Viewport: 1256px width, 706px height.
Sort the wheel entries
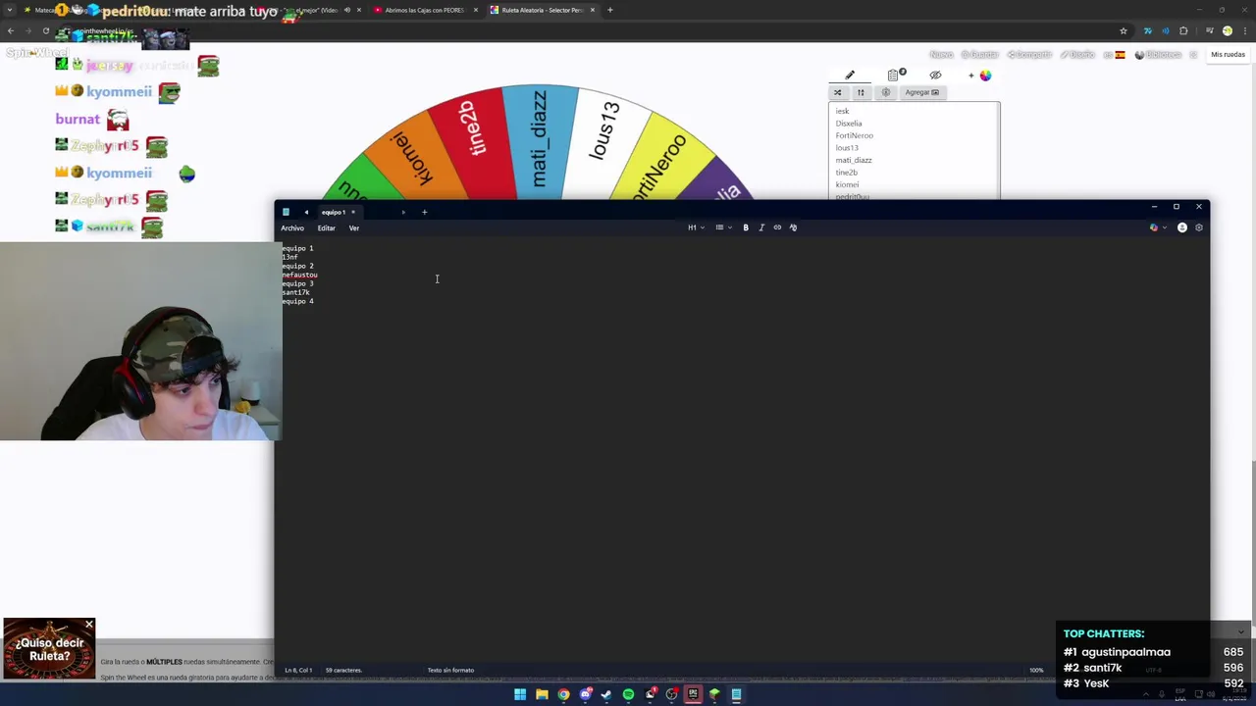861,92
